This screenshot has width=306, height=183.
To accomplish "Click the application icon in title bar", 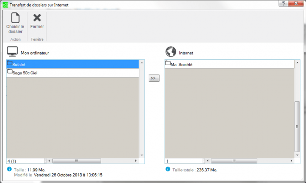I will 6,5.
